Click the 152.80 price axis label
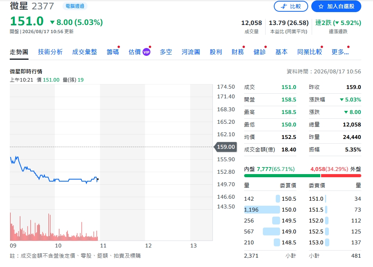Viewport: 373px width, 267px height. (226, 172)
